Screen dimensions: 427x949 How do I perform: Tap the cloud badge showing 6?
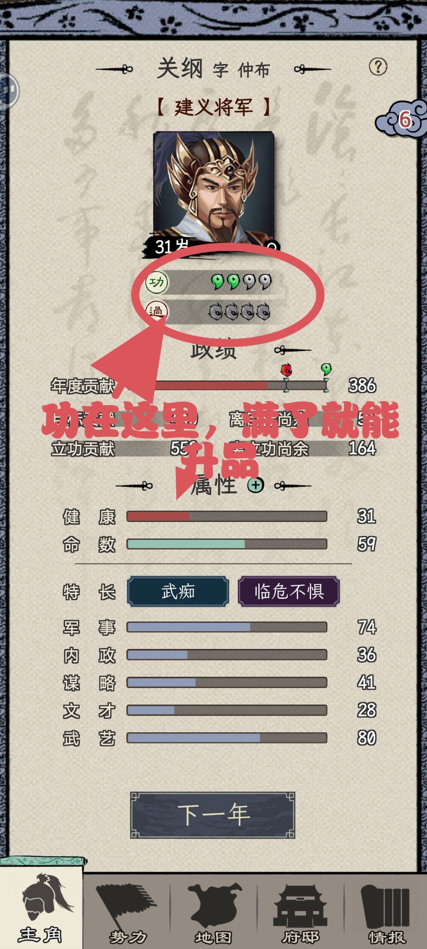pos(402,119)
